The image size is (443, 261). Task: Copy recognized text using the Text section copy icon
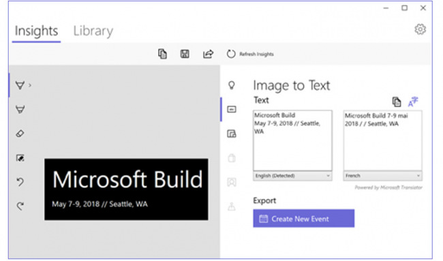click(x=397, y=102)
